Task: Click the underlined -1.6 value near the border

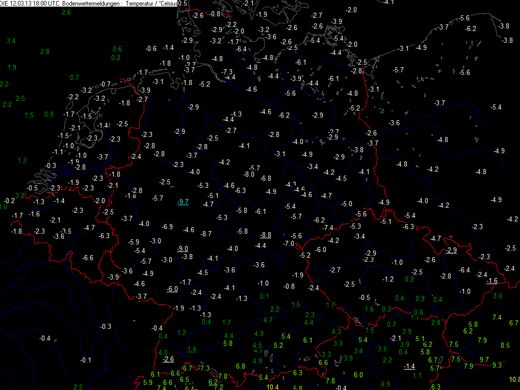Action: (x=492, y=281)
